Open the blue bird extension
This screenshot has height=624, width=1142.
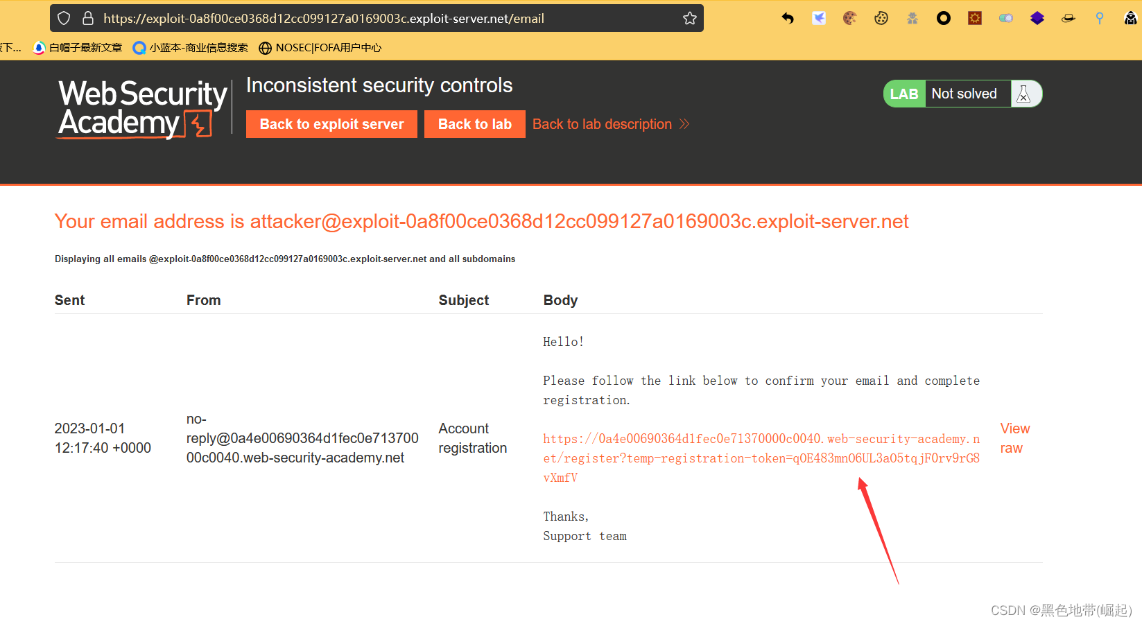819,18
